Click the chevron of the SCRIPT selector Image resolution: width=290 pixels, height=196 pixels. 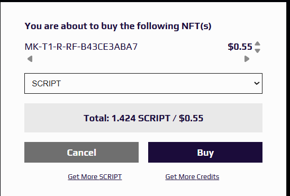click(257, 84)
